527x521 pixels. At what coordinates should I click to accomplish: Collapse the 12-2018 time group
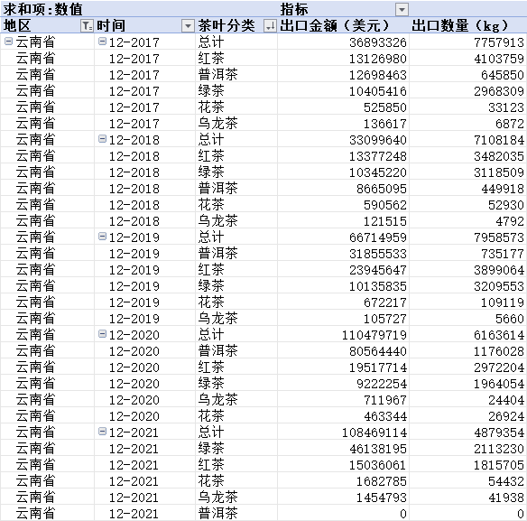(102, 139)
